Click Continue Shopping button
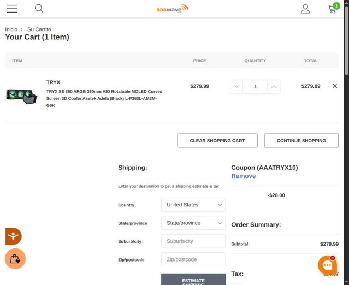The image size is (349, 285). pos(301,141)
